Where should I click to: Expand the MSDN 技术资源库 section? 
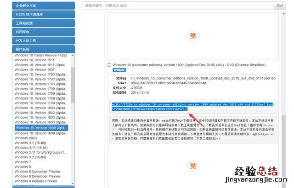[x=43, y=14]
